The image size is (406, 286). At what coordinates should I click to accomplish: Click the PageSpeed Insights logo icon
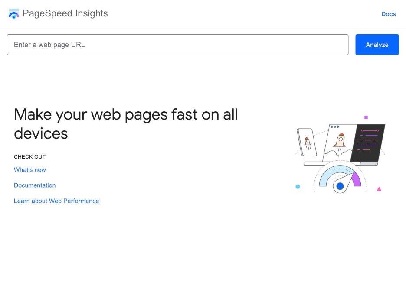(x=14, y=13)
